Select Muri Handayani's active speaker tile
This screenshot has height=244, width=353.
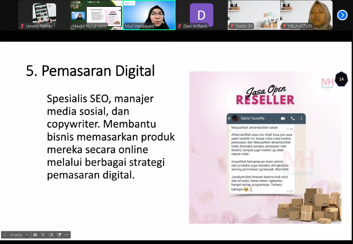pyautogui.click(x=149, y=15)
